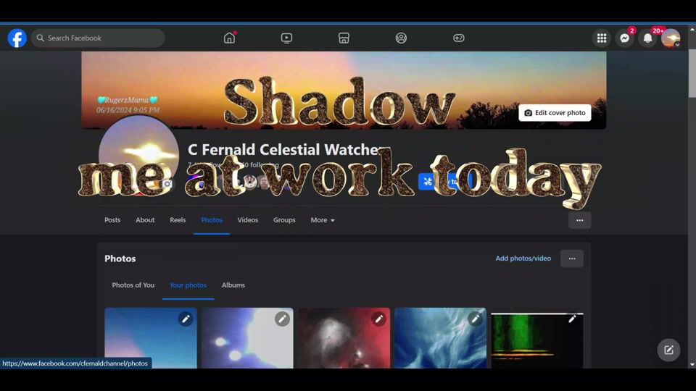Open the three-dot menu in Photos section
The width and height of the screenshot is (696, 391).
pyautogui.click(x=572, y=258)
